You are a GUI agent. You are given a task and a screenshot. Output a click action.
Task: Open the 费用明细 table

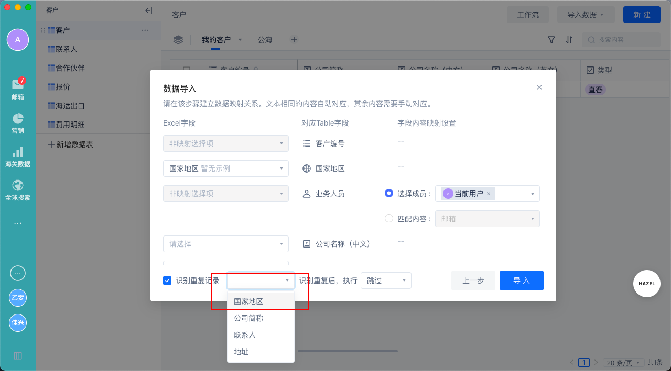coord(98,125)
